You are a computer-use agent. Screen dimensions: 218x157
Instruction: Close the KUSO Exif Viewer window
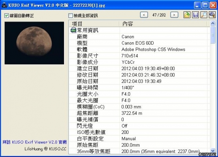[x=213, y=5]
